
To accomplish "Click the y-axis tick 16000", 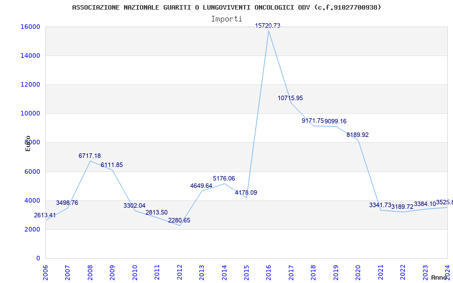I will [x=30, y=27].
